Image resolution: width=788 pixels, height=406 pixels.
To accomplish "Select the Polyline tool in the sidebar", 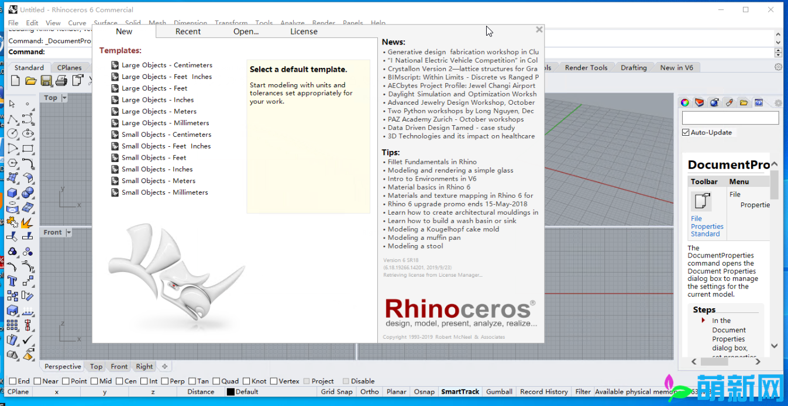I will [x=12, y=119].
